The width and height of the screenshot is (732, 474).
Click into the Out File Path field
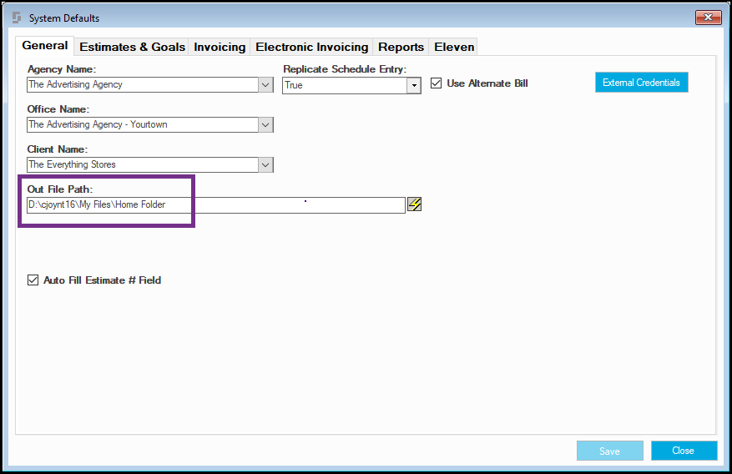point(216,205)
